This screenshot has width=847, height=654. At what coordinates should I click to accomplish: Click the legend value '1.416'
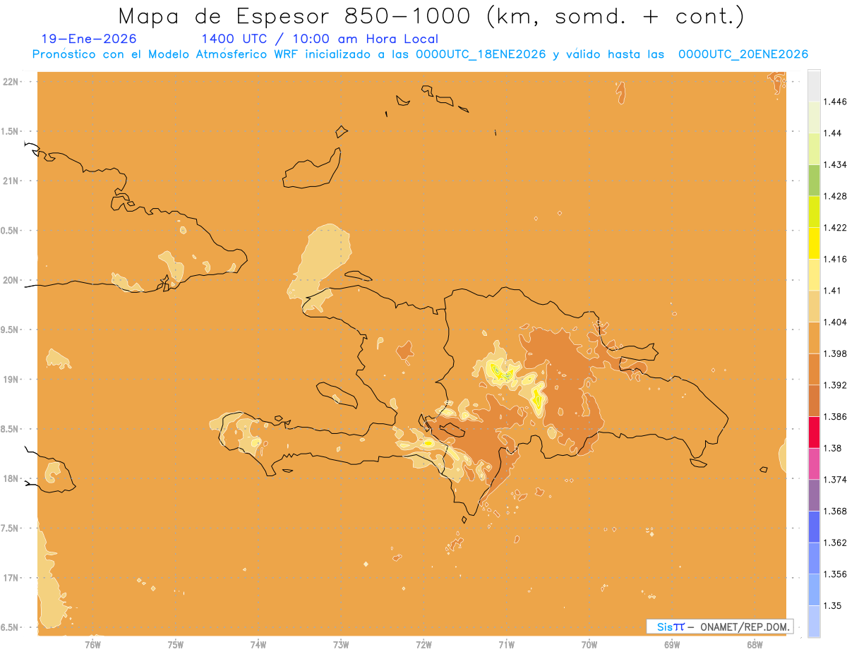(x=836, y=259)
